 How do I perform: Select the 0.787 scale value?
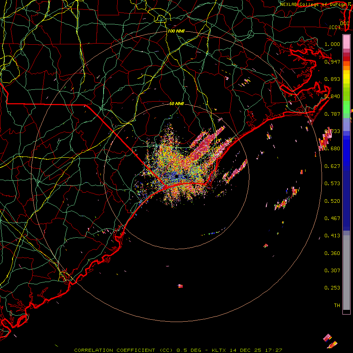[x=332, y=114]
